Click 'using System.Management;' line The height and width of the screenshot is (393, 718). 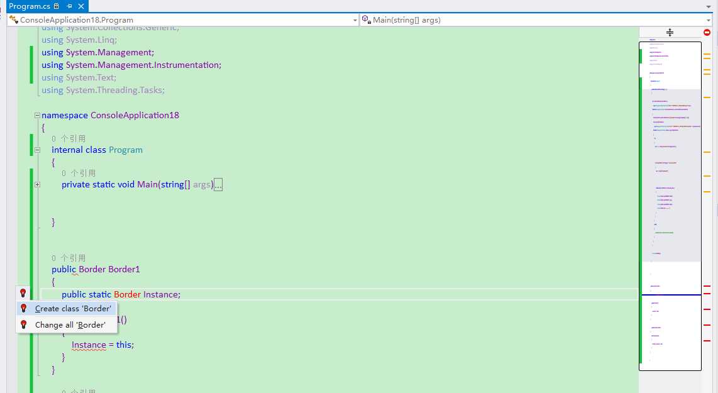tap(98, 52)
